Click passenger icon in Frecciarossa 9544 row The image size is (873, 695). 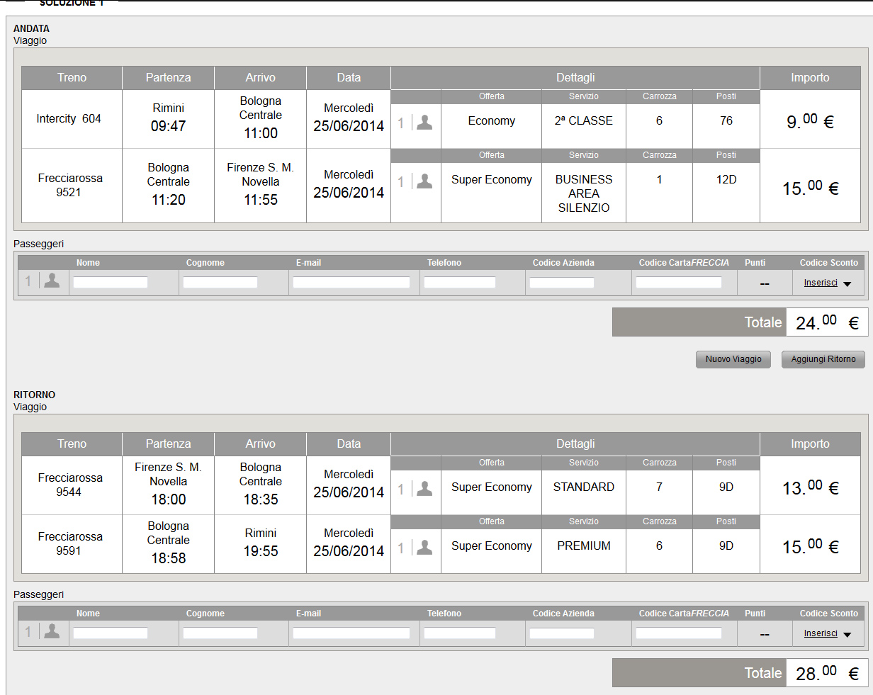coord(424,489)
